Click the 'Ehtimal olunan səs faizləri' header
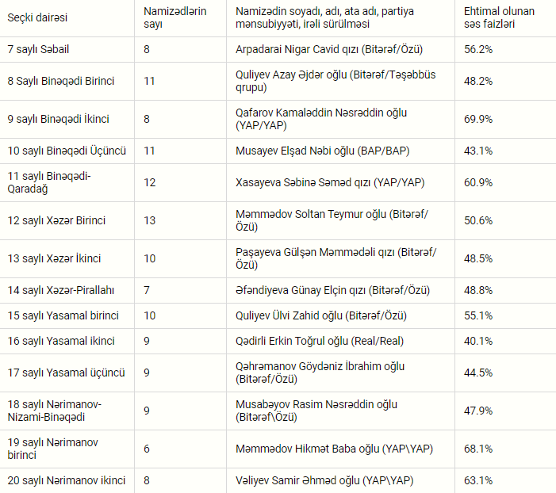The image size is (556, 493). click(499, 17)
